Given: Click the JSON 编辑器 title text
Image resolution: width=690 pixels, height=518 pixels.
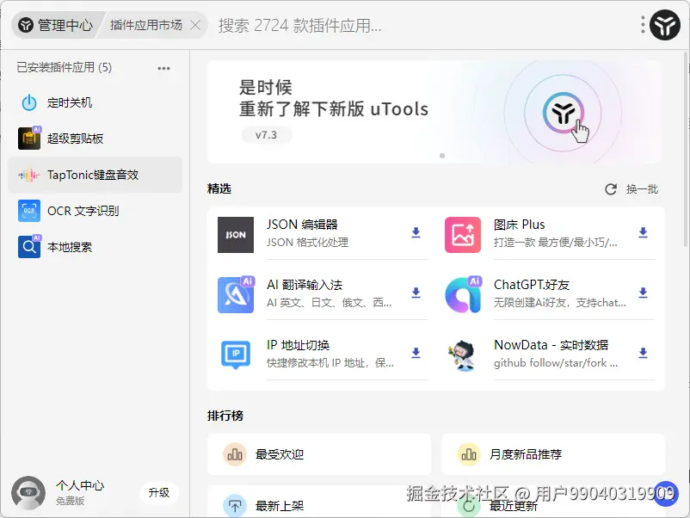Looking at the screenshot, I should click(x=302, y=225).
